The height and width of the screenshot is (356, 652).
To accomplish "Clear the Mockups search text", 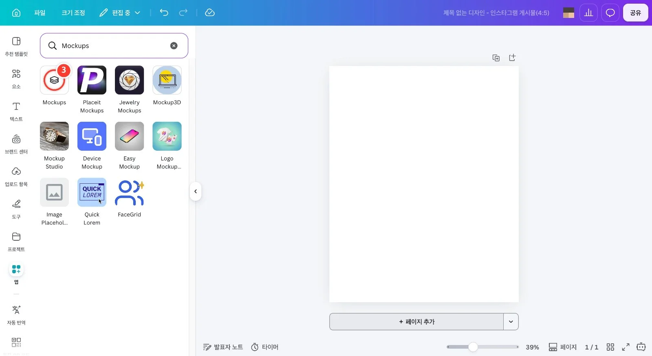I will click(174, 46).
